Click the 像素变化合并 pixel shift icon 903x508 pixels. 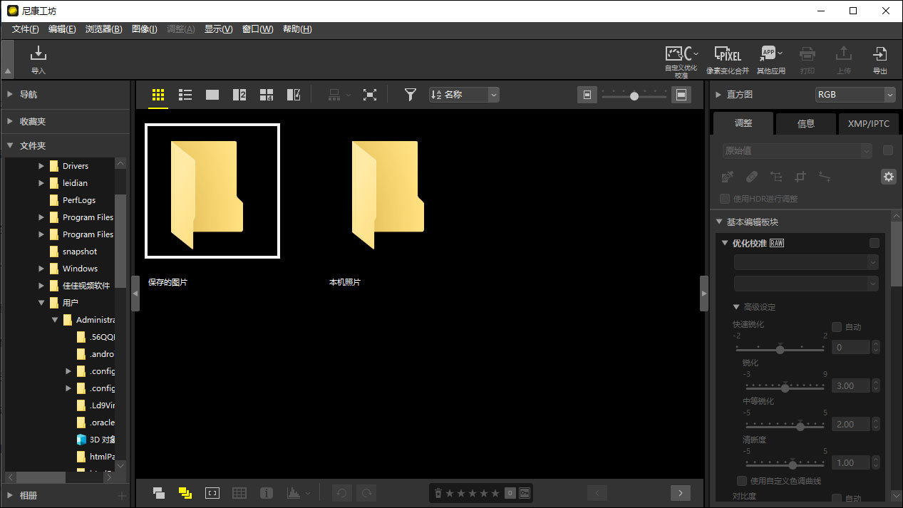(x=728, y=53)
